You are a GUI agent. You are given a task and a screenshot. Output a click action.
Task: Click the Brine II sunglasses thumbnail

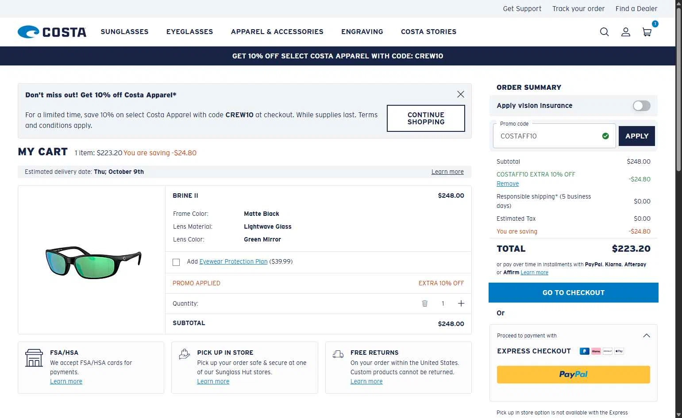click(93, 262)
